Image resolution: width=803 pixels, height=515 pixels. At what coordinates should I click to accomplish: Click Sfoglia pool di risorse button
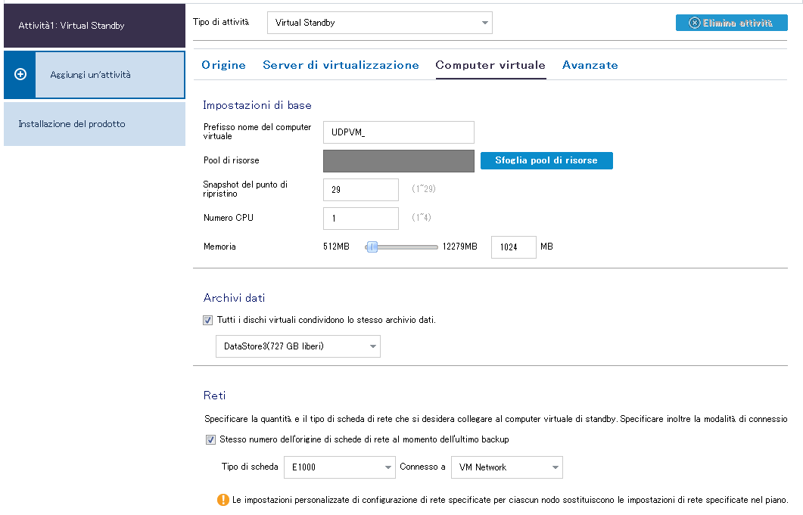(546, 160)
